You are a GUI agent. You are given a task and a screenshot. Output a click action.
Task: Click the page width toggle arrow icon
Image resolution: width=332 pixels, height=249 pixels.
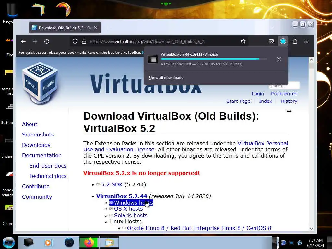click(x=289, y=111)
